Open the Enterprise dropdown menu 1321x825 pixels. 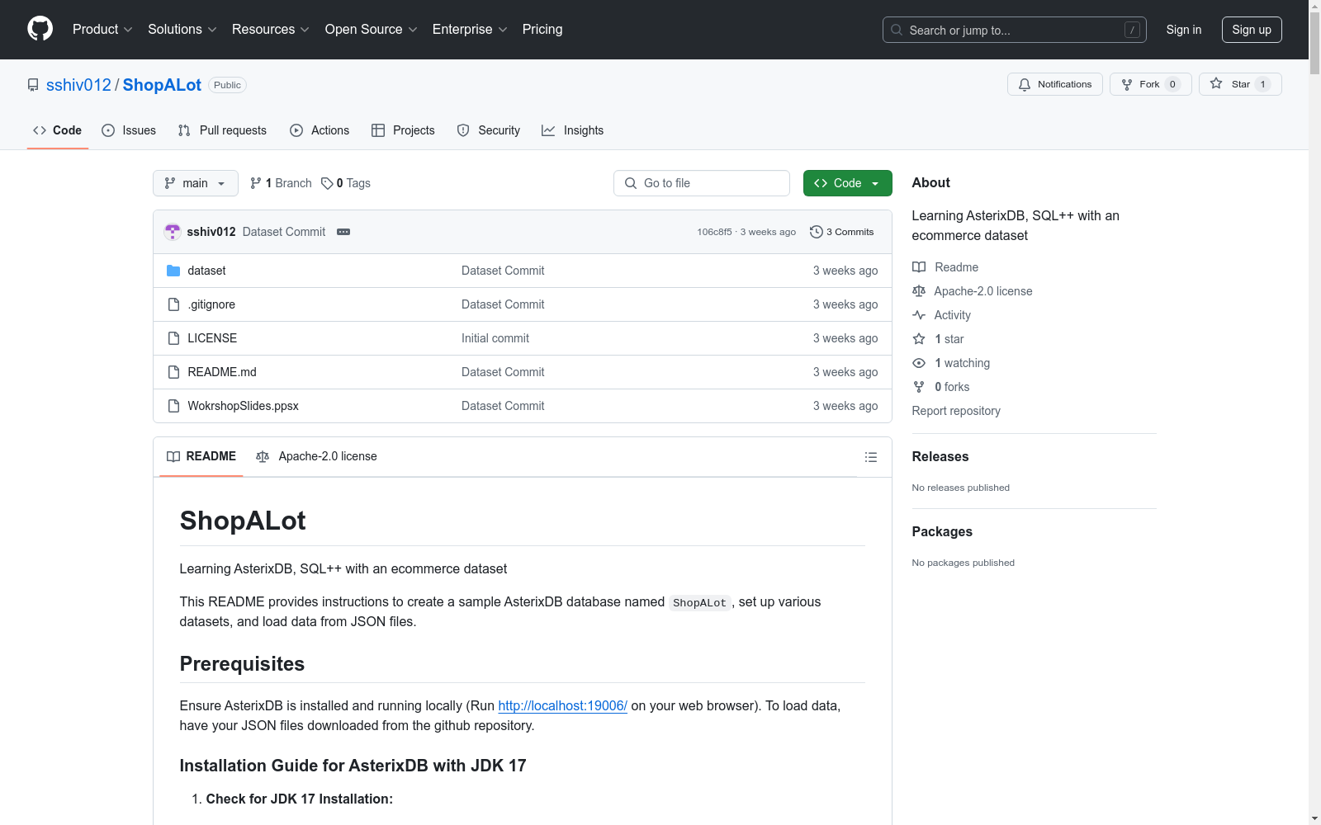470,30
